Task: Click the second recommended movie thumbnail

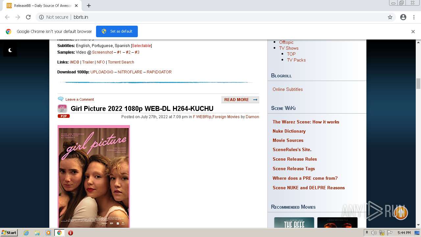Action: (x=337, y=223)
